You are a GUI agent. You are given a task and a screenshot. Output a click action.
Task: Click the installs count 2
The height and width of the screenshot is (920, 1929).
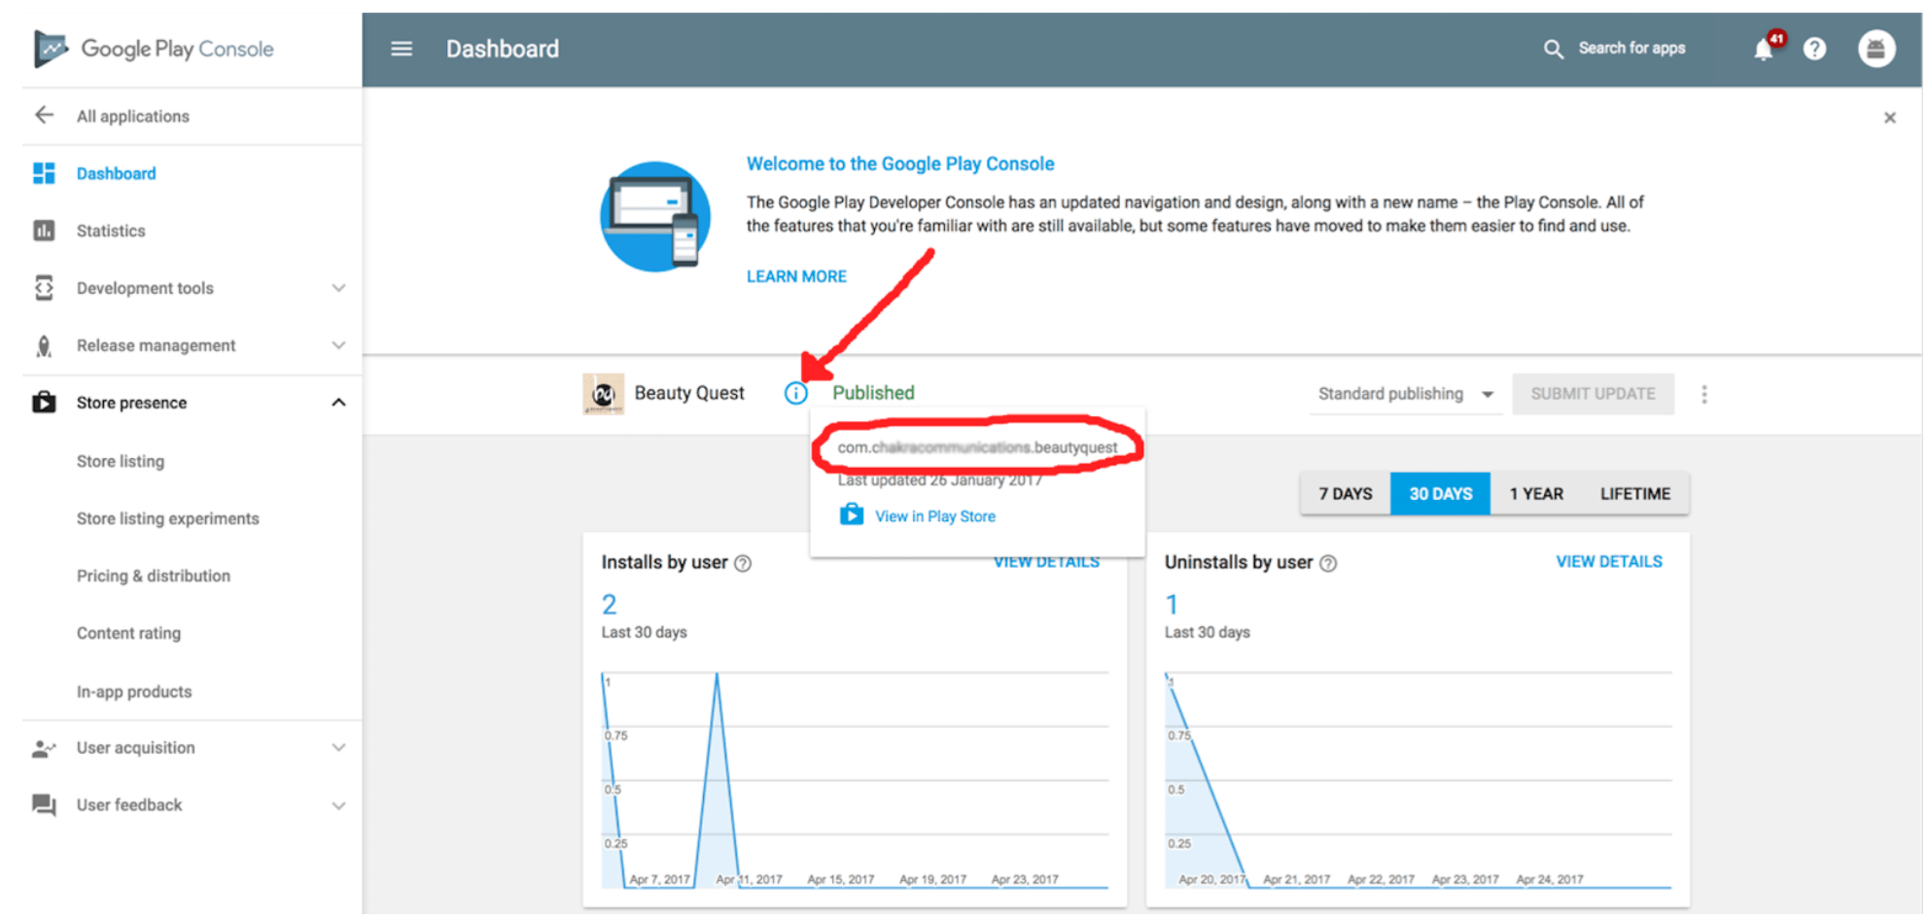pos(609,605)
